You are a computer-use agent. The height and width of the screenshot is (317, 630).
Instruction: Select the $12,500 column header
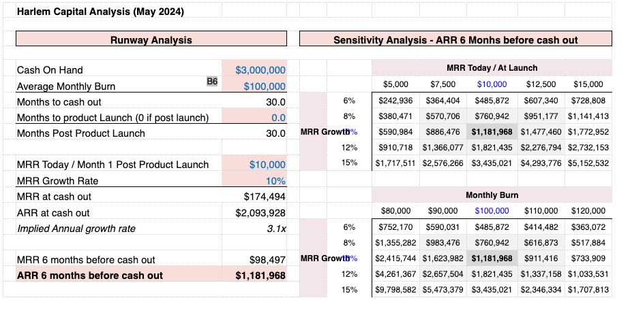541,84
